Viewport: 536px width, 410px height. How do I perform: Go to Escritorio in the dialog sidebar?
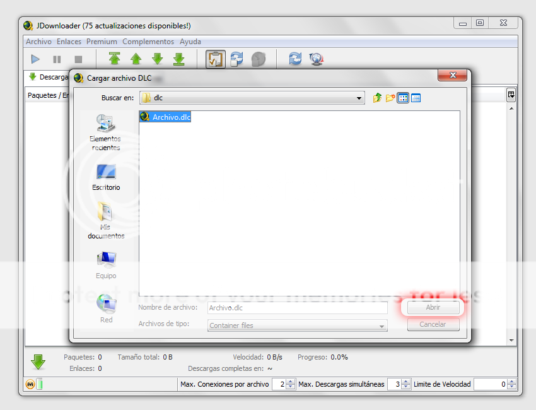coord(106,177)
